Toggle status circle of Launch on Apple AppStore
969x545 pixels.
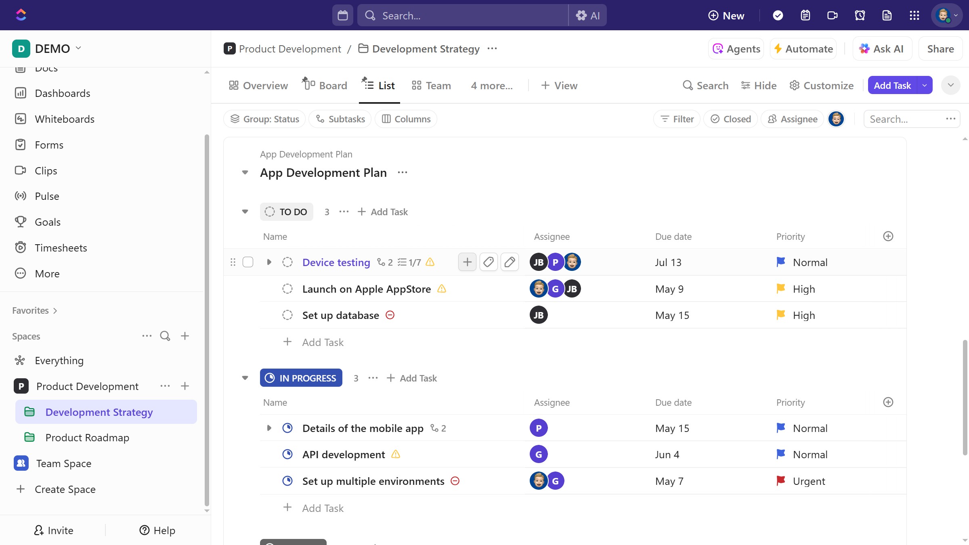[287, 289]
